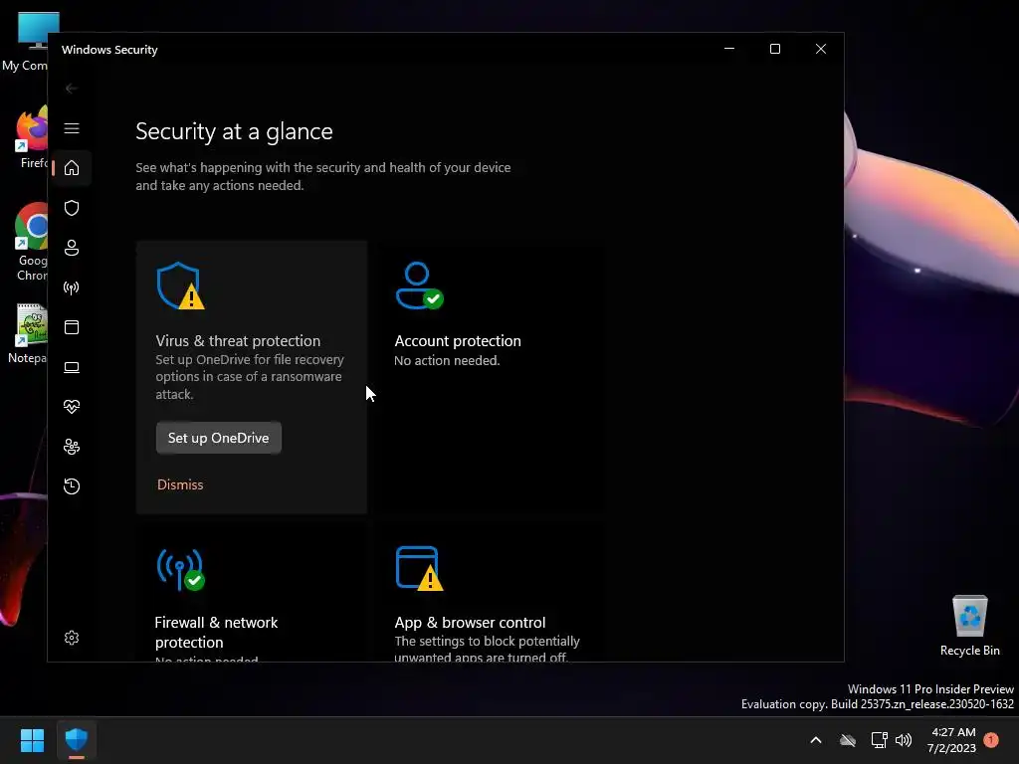Open App & browser control heading
1019x764 pixels.
[470, 623]
